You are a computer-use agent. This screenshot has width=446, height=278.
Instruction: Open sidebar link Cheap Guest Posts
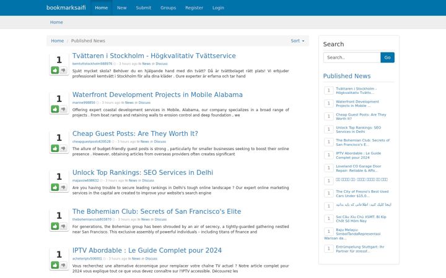click(x=361, y=117)
